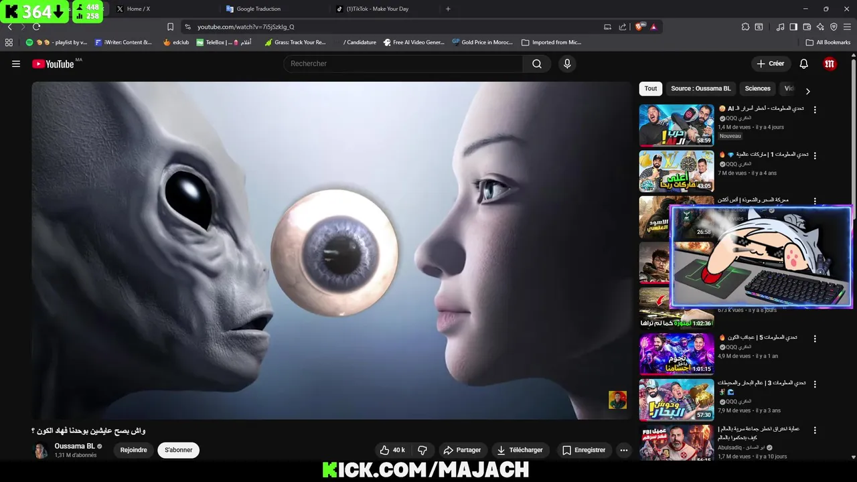The height and width of the screenshot is (482, 857).
Task: Open options menu for the 43:05 video
Action: (x=815, y=155)
